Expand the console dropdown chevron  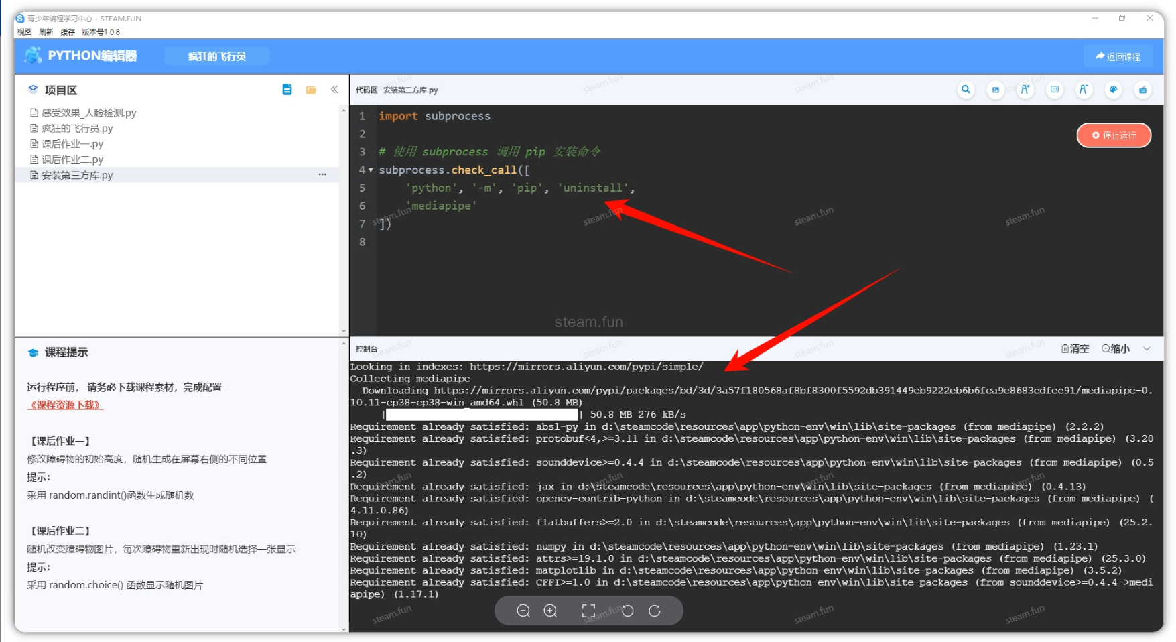click(x=1147, y=348)
